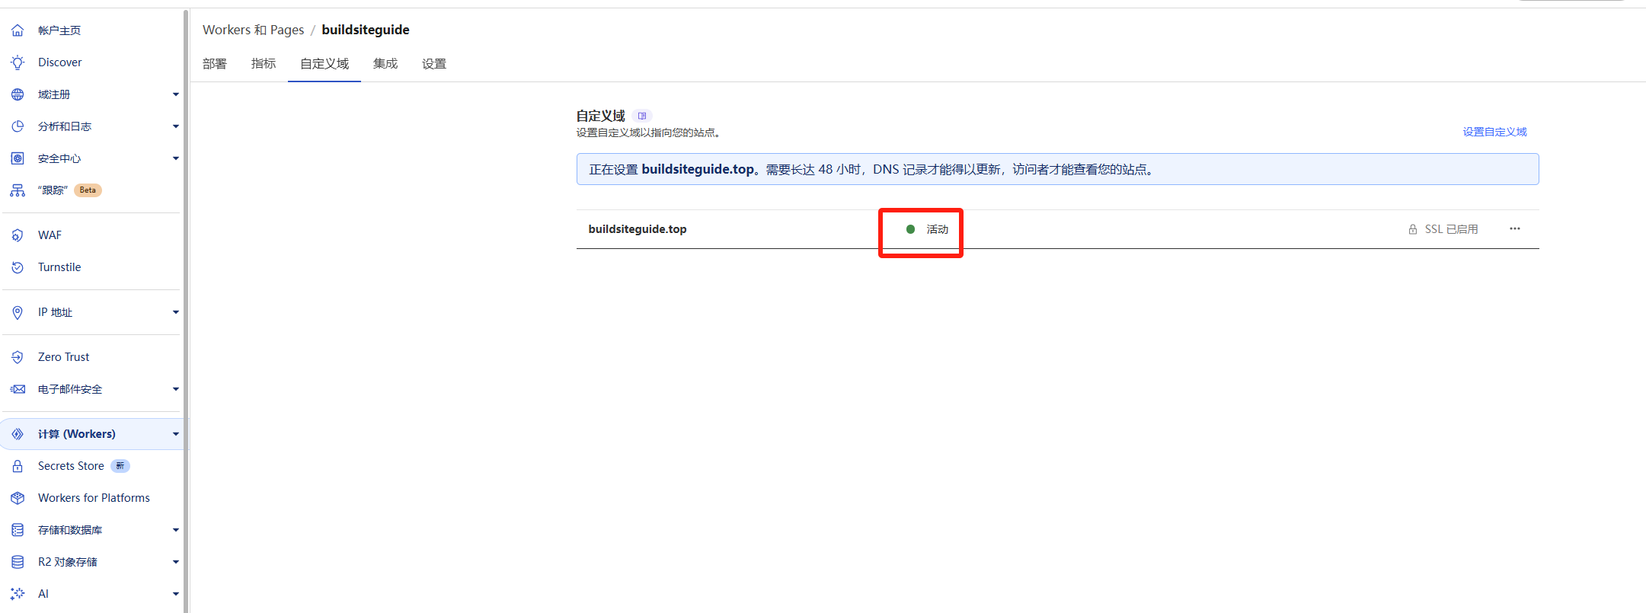Expand the 域注册 sidebar section
1646x613 pixels.
pos(175,94)
